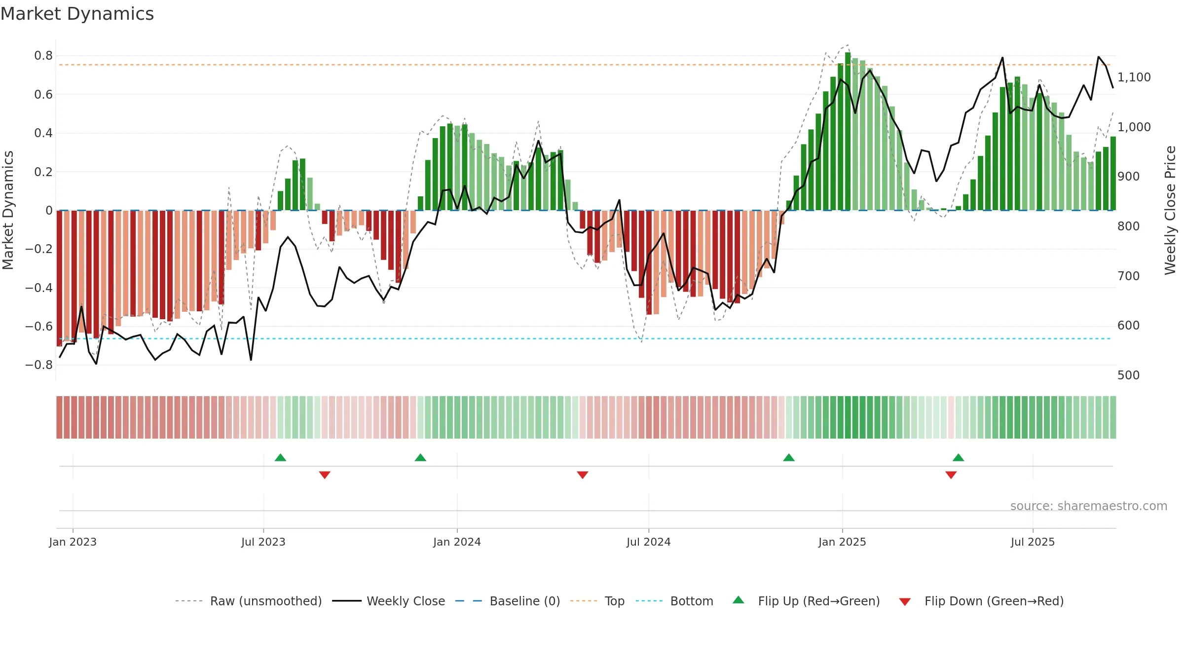Screen dimensions: 1184x666
Task: Click the Market Dynamics chart title
Action: [77, 14]
